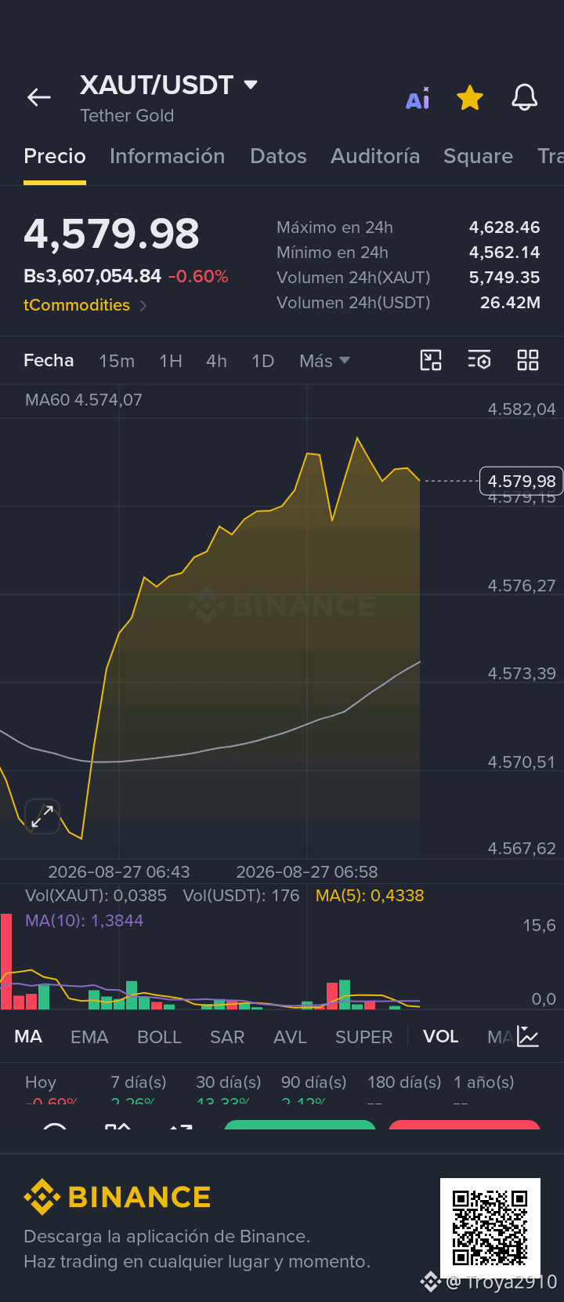Click the Volumen 24h(USDT) value 26.42M
Screen dimensions: 564x1302
[510, 303]
